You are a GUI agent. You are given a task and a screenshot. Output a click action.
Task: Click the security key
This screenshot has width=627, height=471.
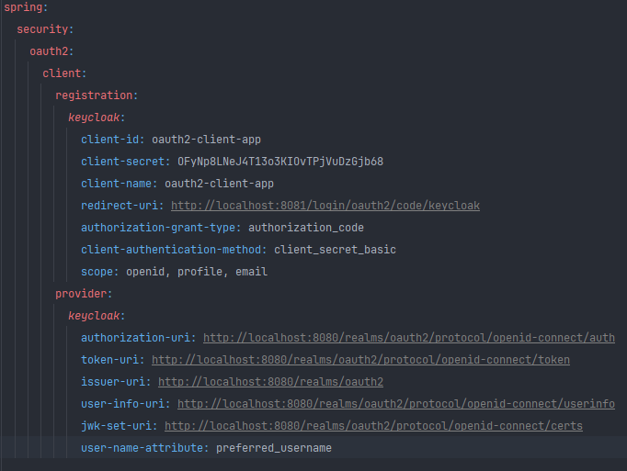click(42, 29)
